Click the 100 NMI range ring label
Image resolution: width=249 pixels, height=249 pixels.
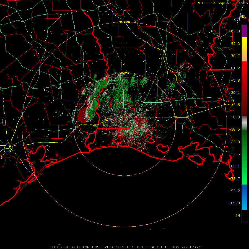[124, 22]
